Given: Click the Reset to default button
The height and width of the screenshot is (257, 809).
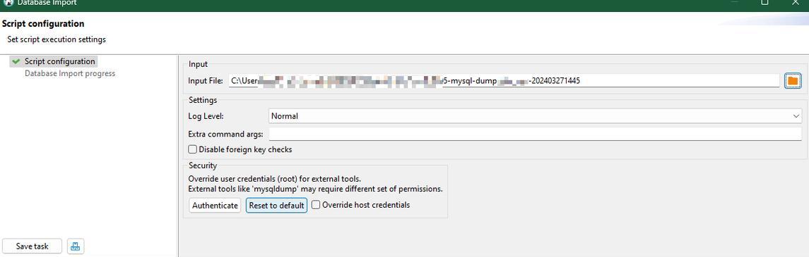Looking at the screenshot, I should click(x=276, y=206).
